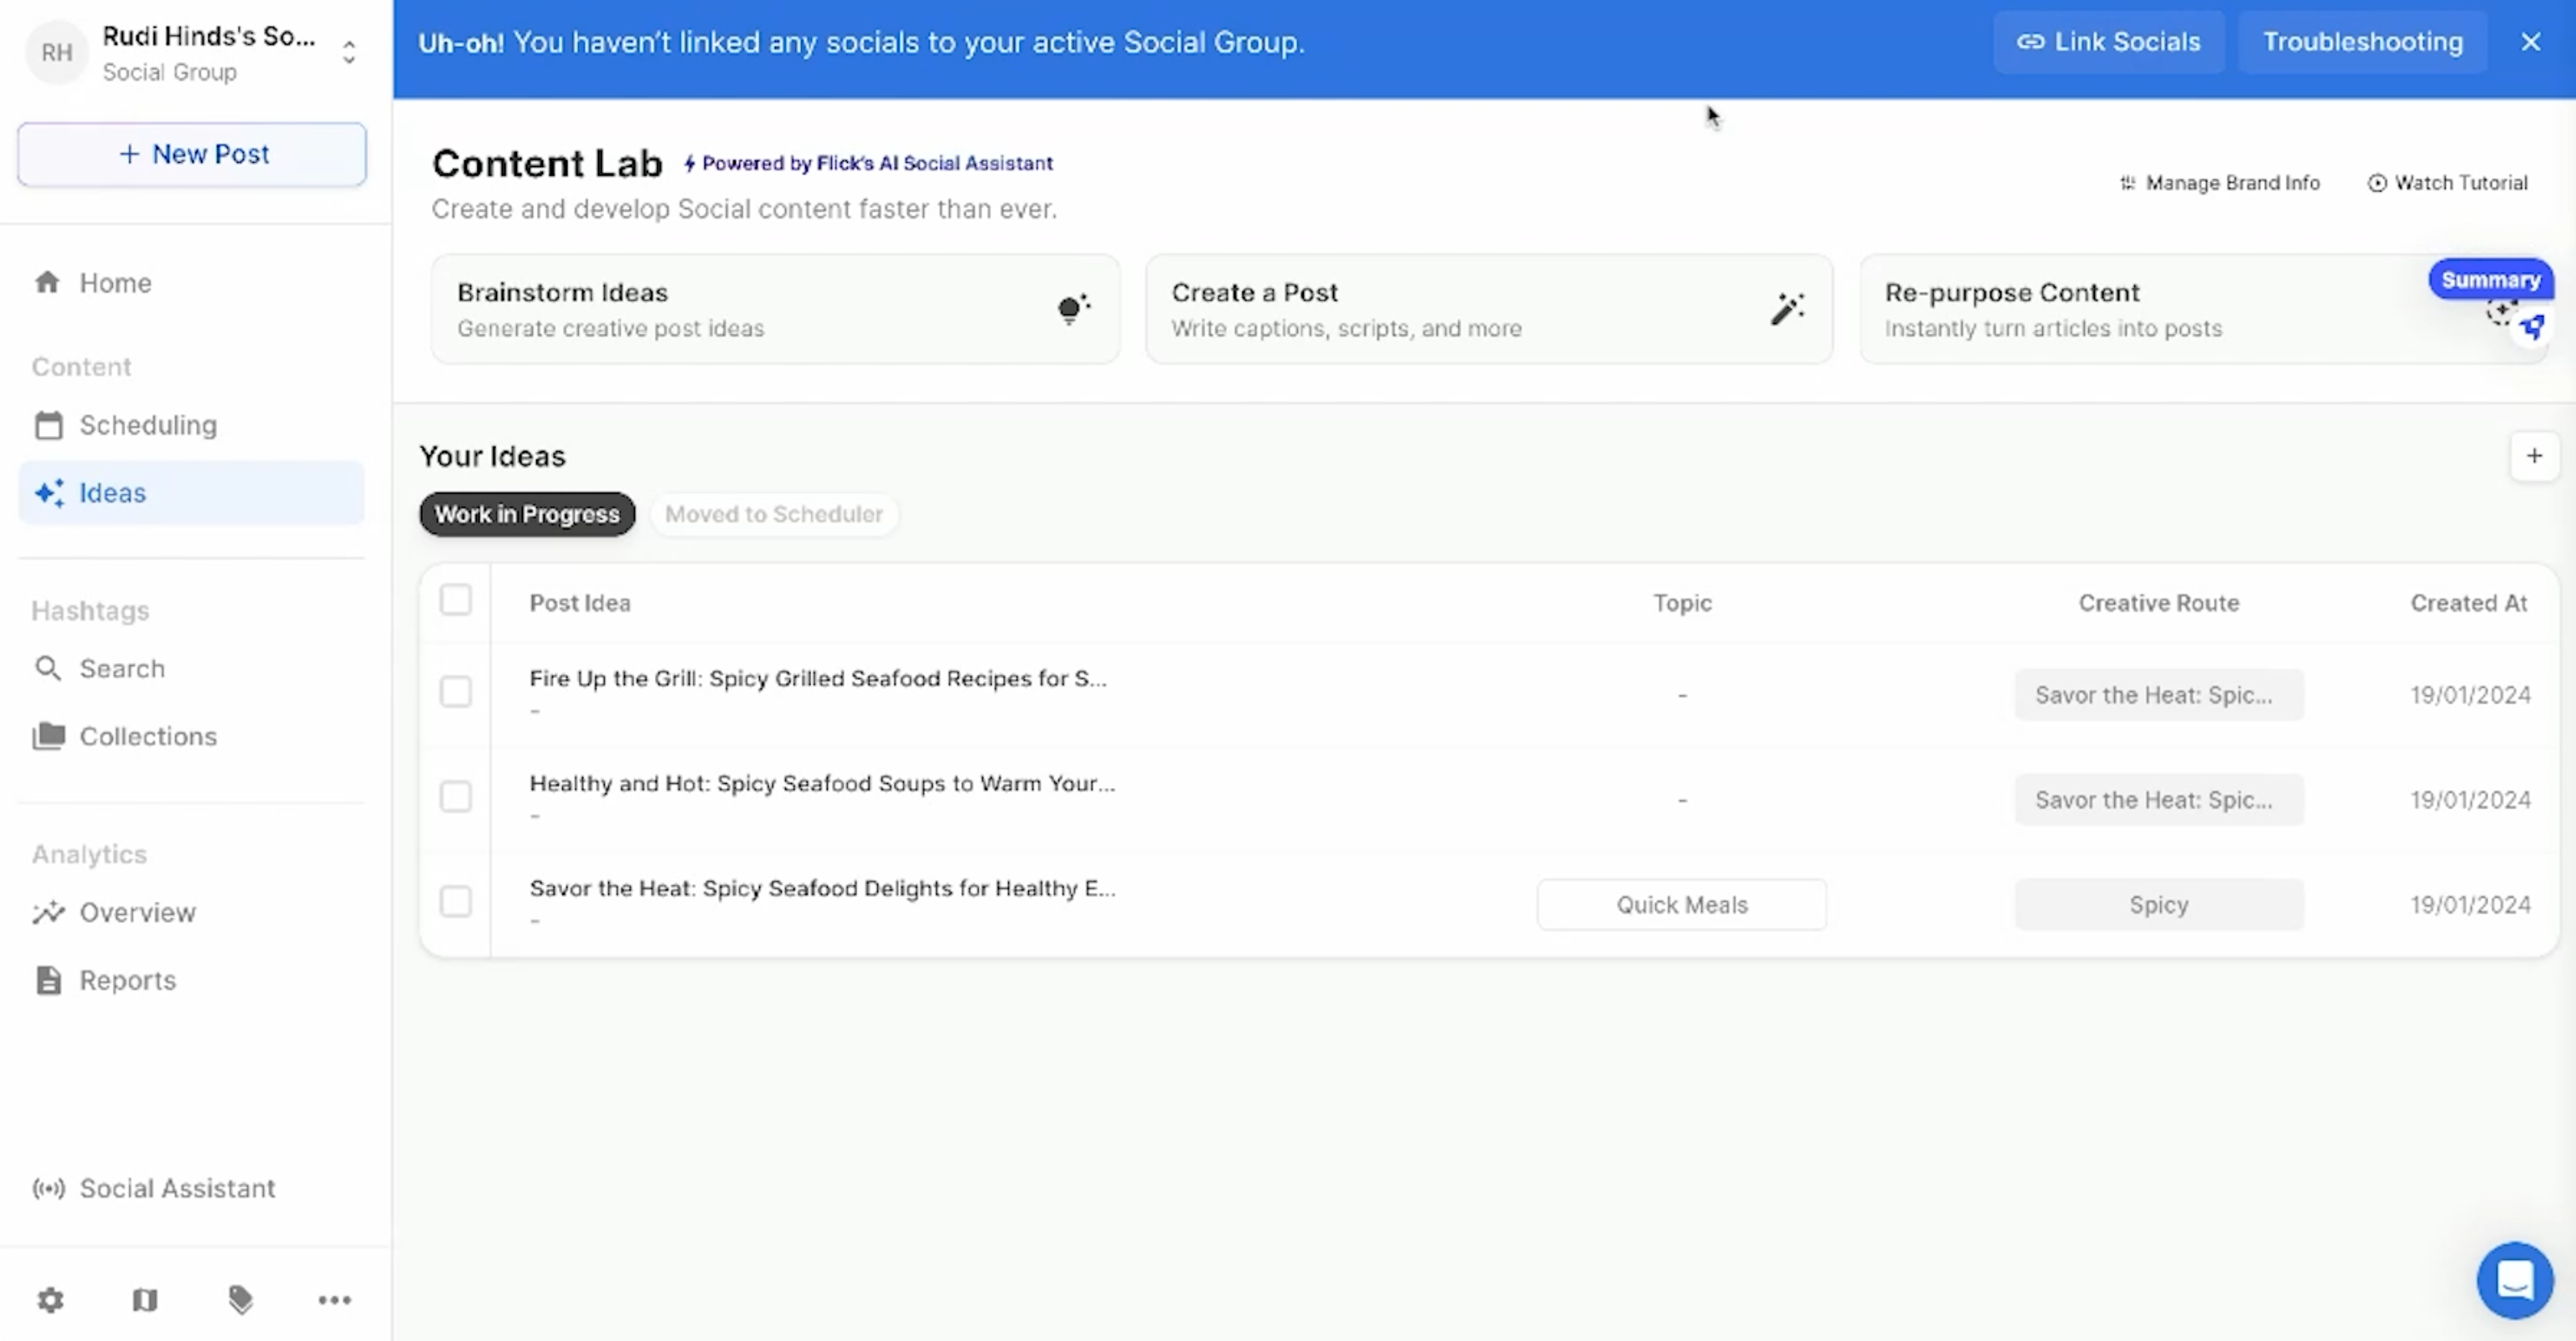
Task: Tick the checkbox for Healthy and Hot soups idea
Action: (455, 797)
